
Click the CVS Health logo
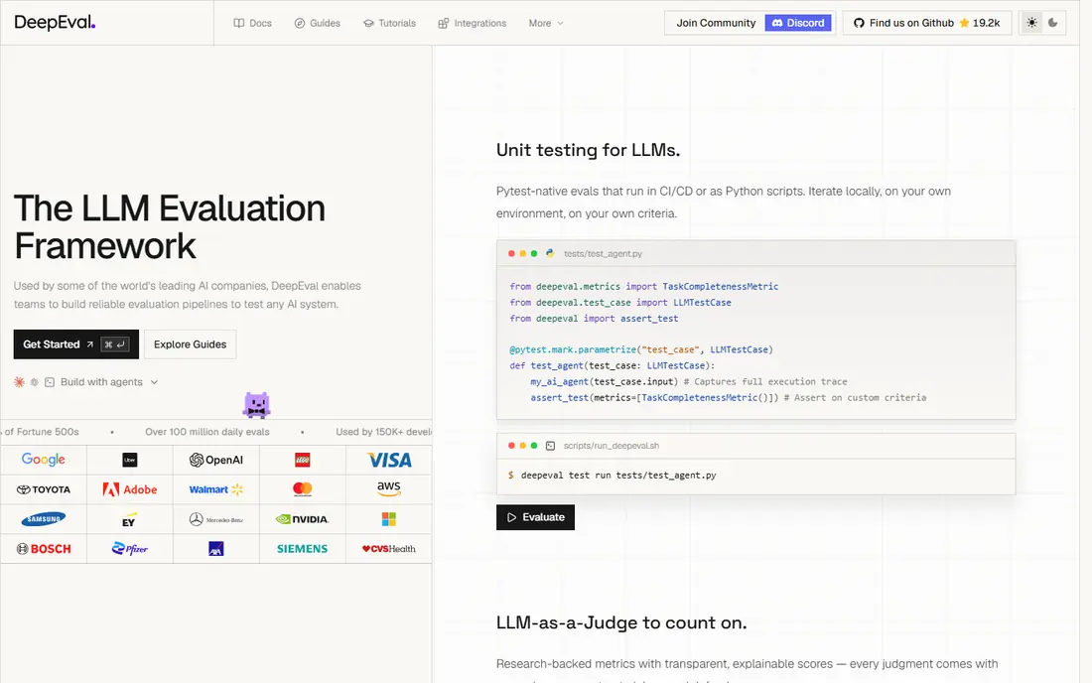(388, 549)
